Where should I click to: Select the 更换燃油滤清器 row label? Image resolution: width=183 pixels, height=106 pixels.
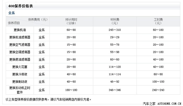coord(20,59)
